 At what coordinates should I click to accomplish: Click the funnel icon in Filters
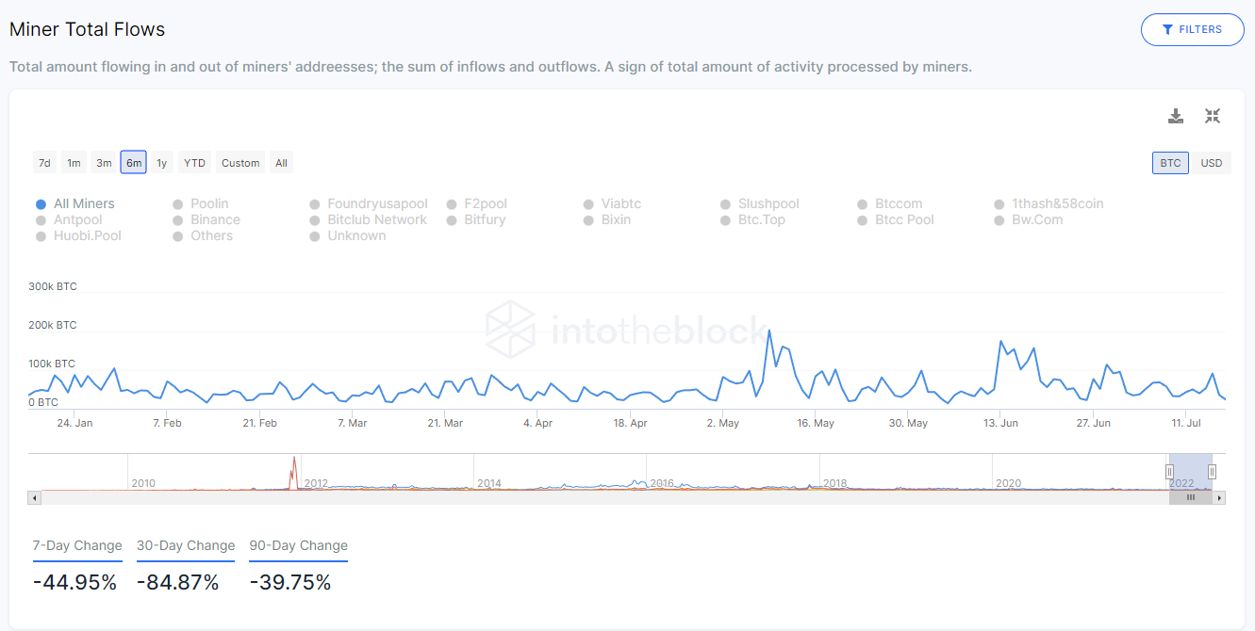point(1167,29)
